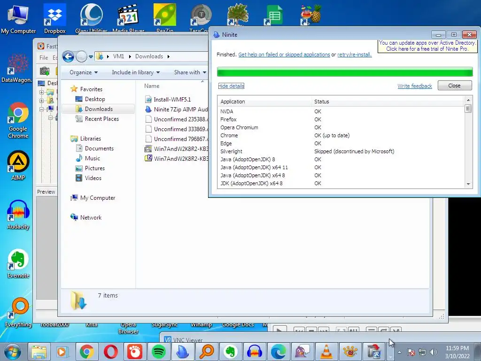
Task: Open PeaZip desktop shortcut
Action: [165, 18]
